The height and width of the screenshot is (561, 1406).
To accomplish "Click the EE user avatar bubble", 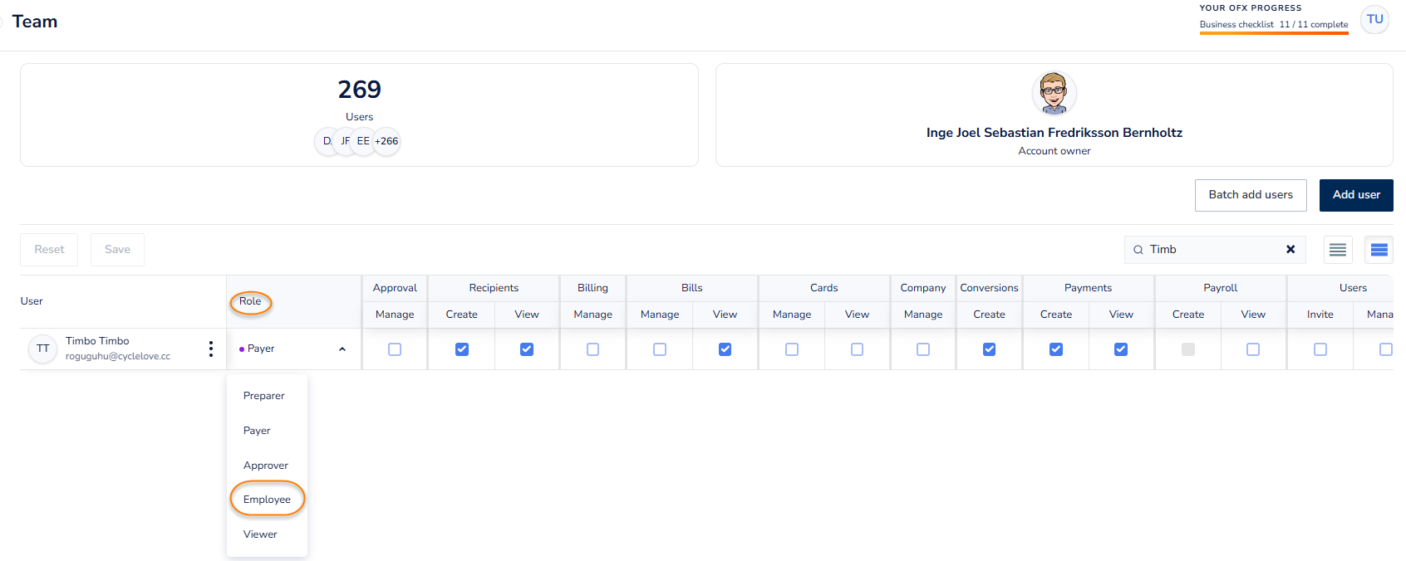I will (x=363, y=141).
